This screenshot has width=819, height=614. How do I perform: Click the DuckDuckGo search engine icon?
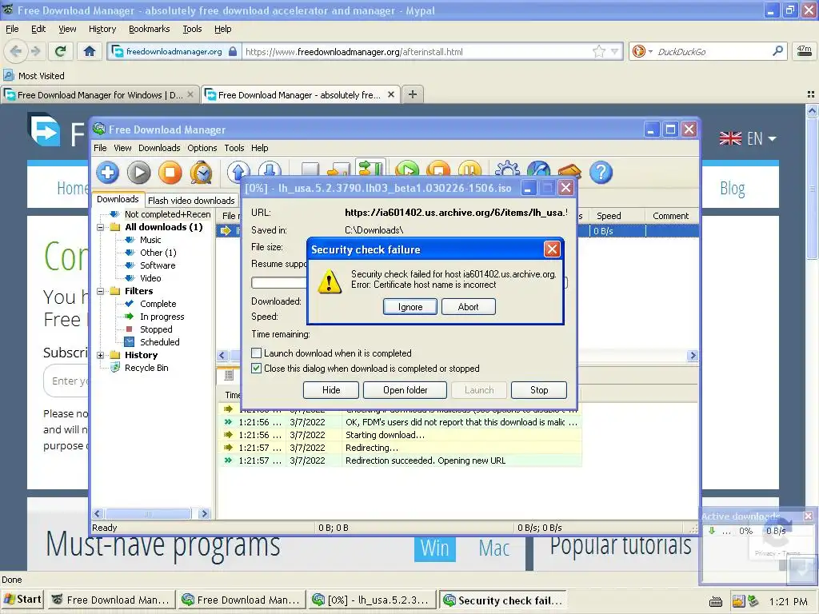click(x=638, y=51)
